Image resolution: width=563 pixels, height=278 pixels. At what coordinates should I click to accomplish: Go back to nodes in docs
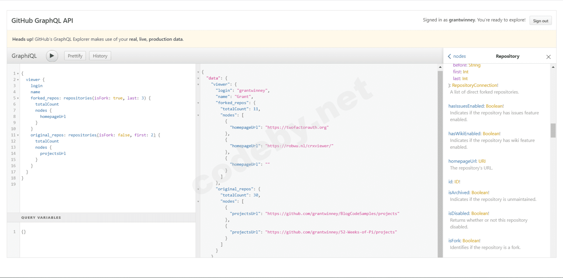[x=457, y=56]
